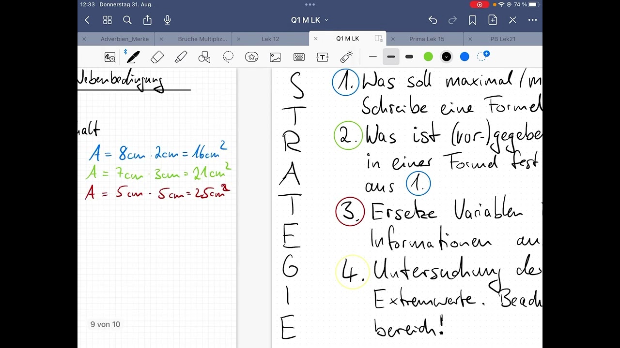Image resolution: width=620 pixels, height=348 pixels.
Task: Choose the thinnest stroke width
Action: (x=372, y=57)
